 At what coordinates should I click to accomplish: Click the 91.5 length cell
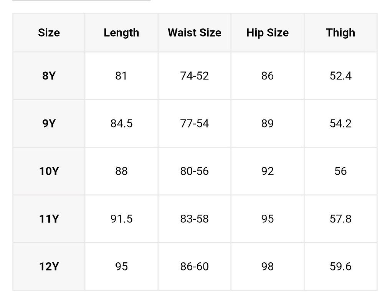[x=121, y=219]
